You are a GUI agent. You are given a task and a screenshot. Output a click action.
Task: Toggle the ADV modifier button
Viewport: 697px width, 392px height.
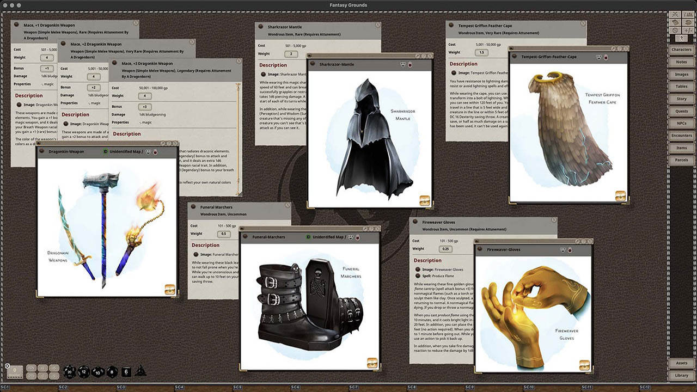click(x=31, y=367)
